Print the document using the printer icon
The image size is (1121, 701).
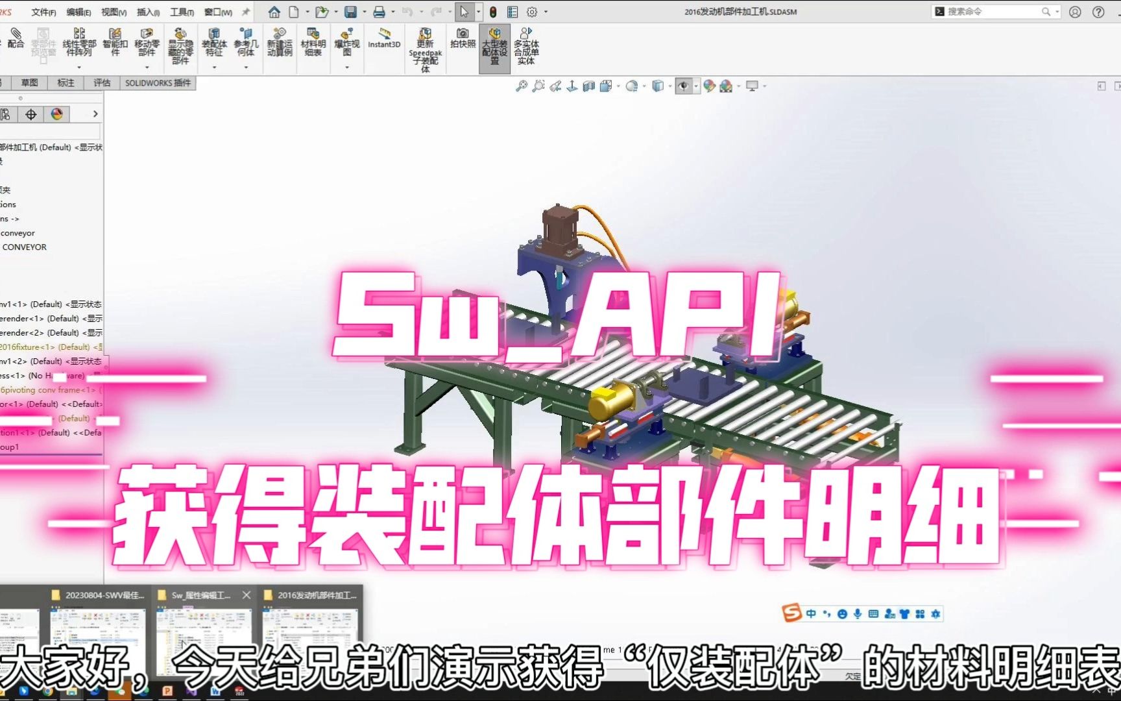tap(380, 12)
